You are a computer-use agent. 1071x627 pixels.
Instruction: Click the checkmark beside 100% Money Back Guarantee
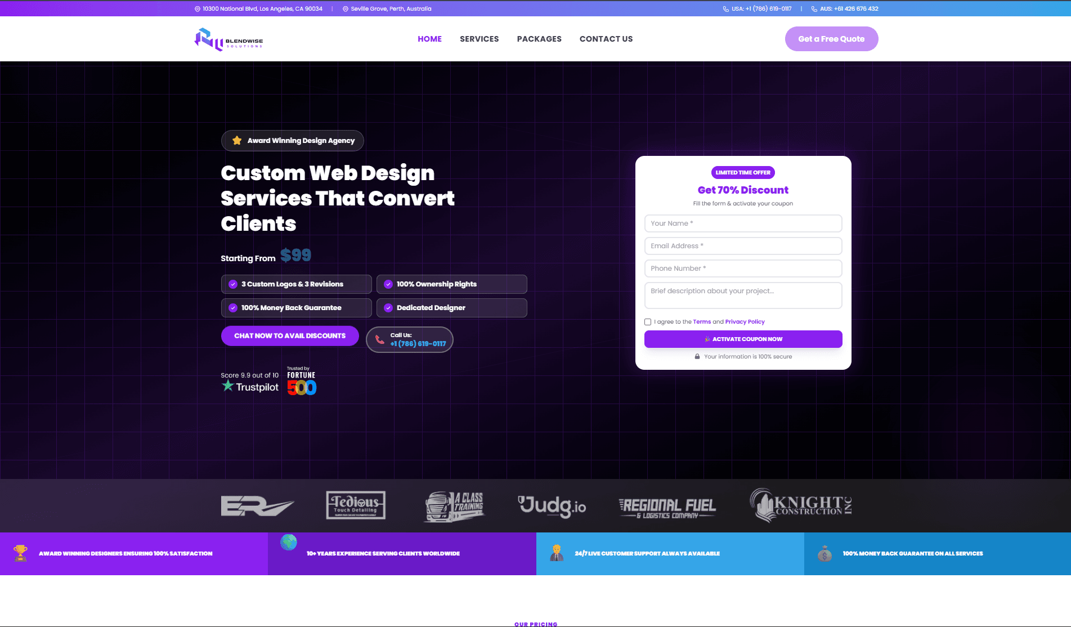(232, 308)
